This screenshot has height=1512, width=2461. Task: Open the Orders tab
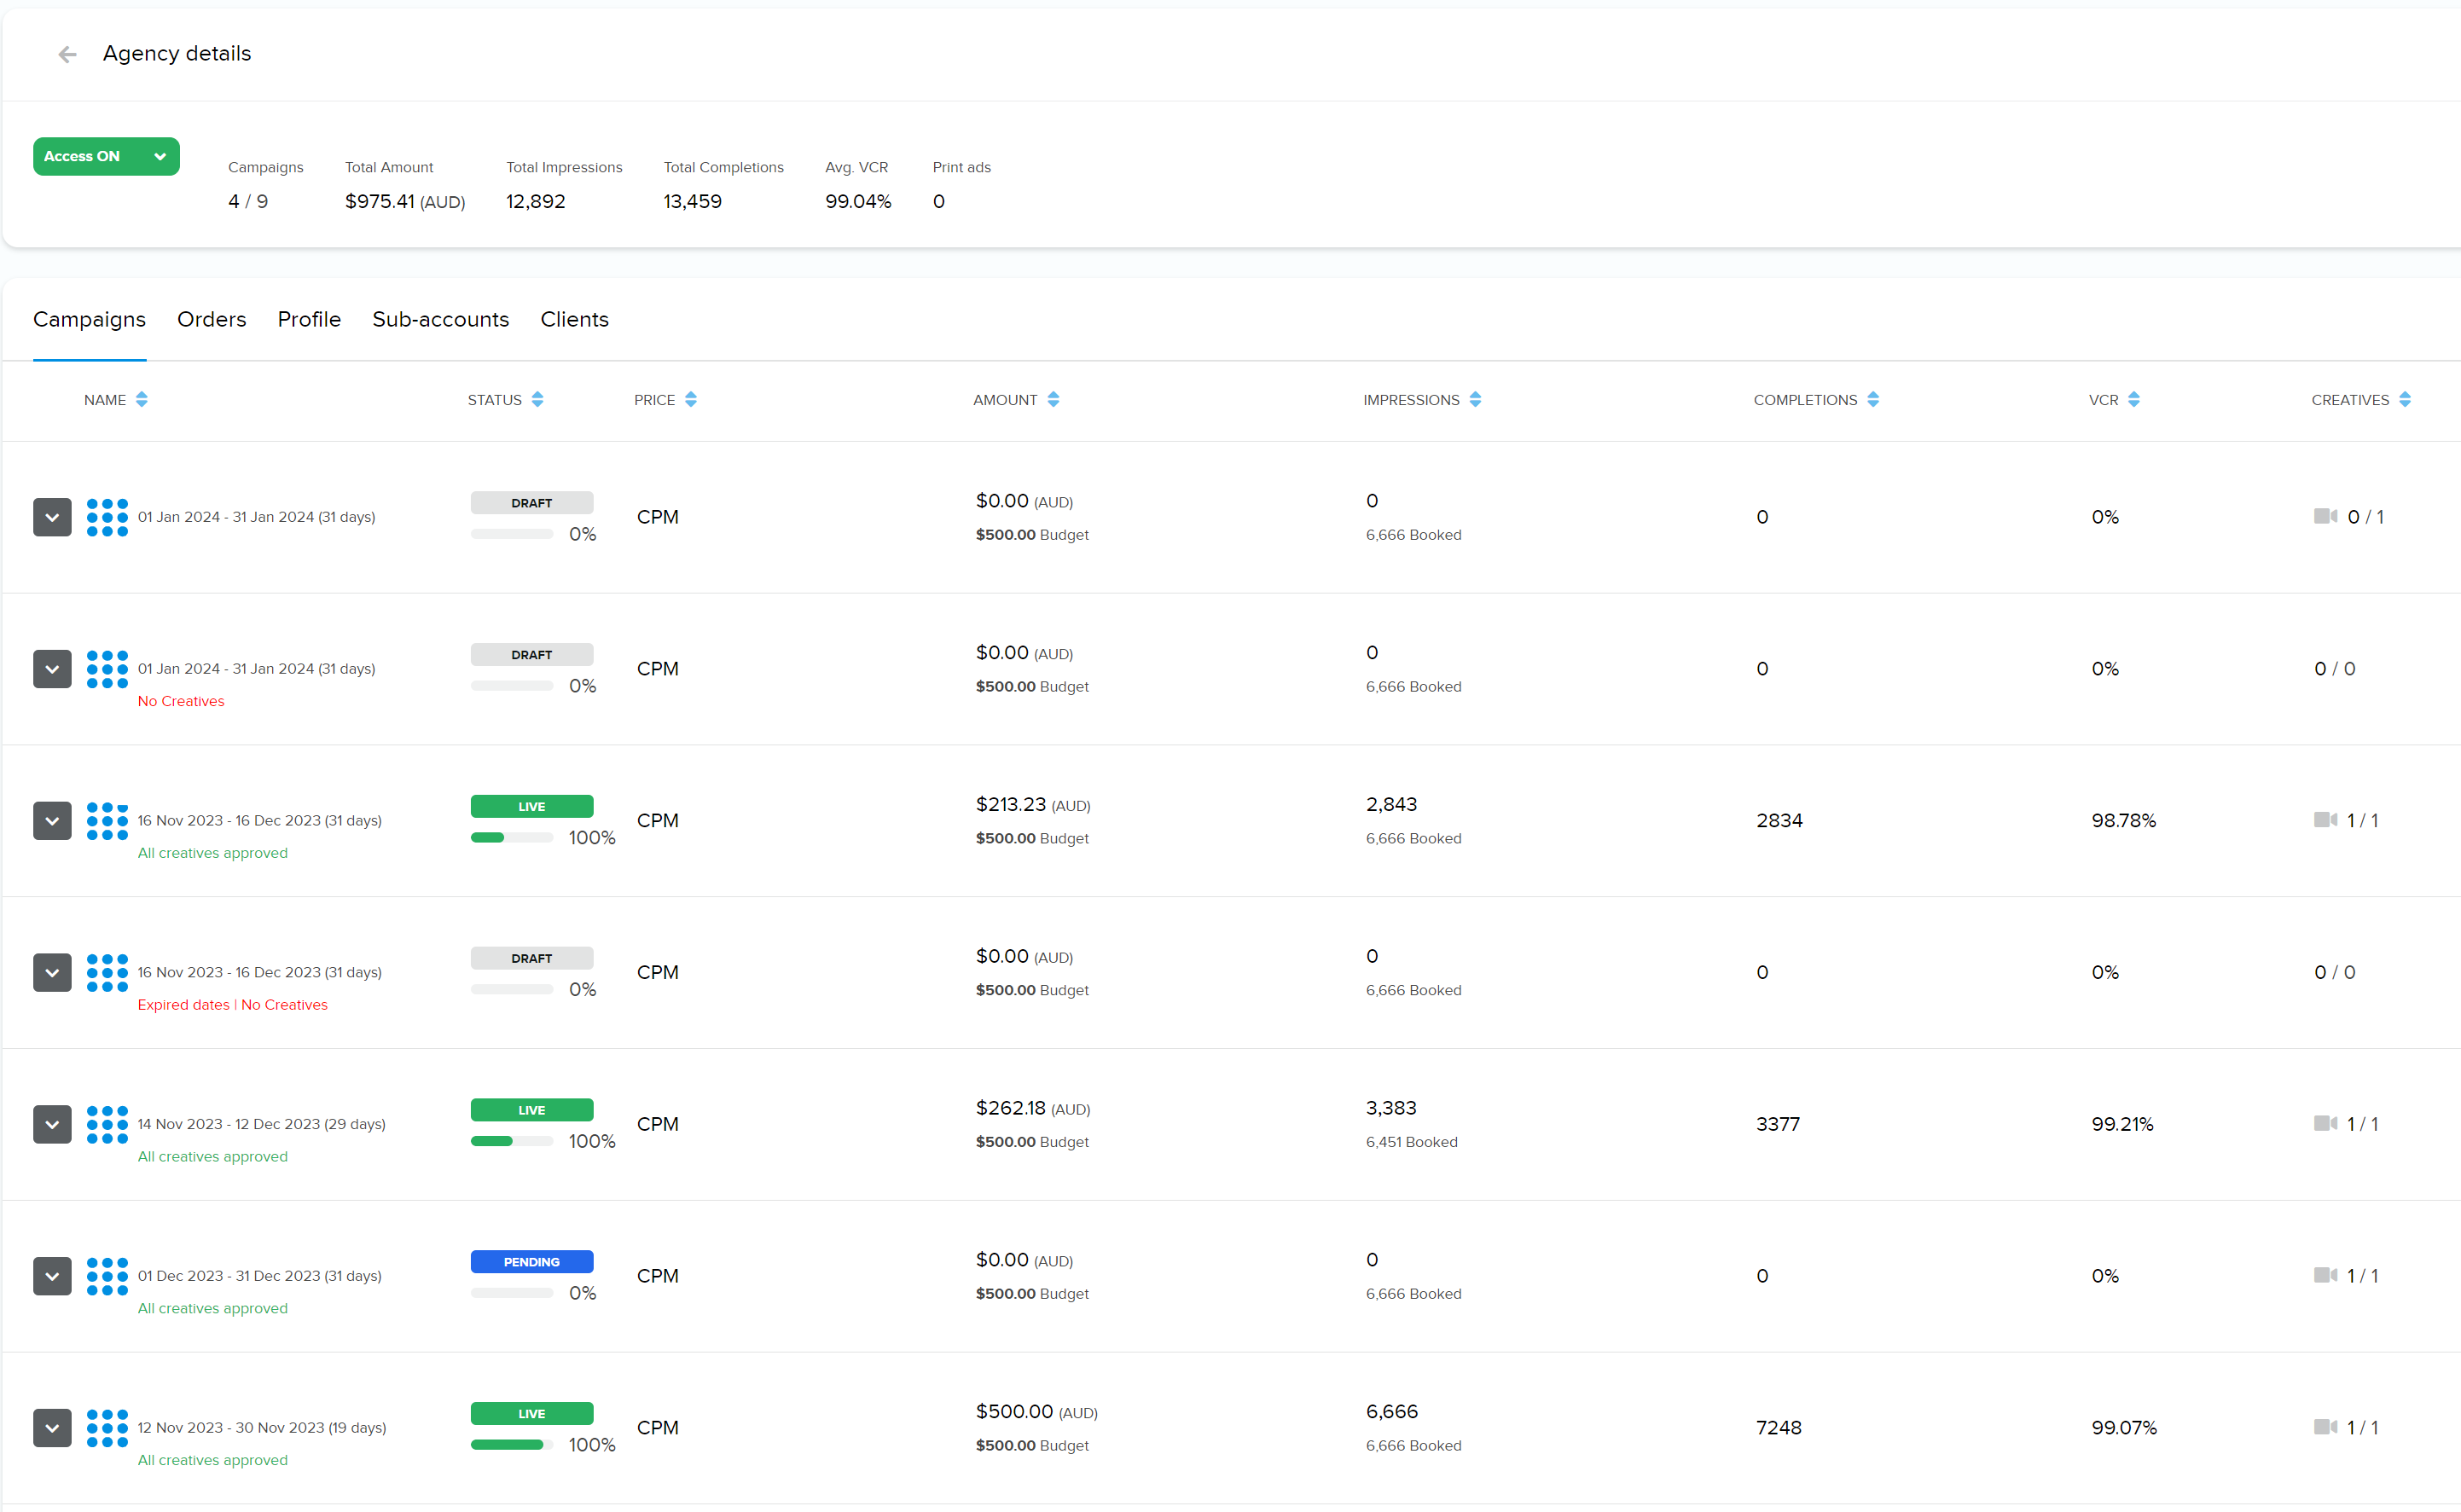[x=211, y=319]
